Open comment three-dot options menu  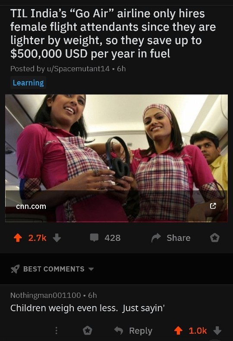tap(56, 331)
